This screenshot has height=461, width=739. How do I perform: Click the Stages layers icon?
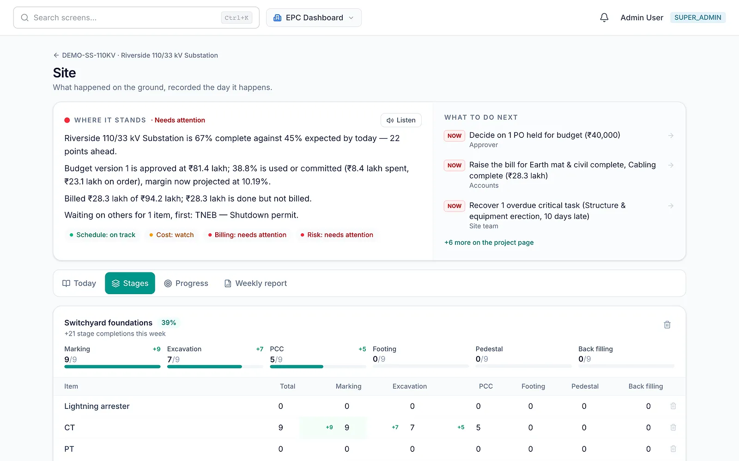pos(116,284)
